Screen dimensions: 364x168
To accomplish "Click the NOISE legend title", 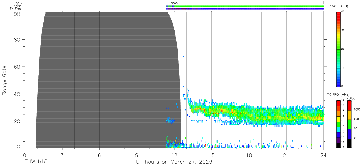I will point(351,98).
